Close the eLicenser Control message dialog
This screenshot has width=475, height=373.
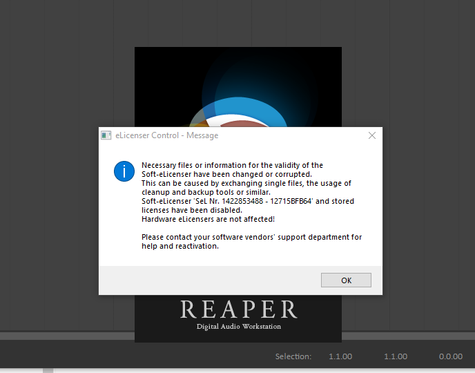(372, 135)
